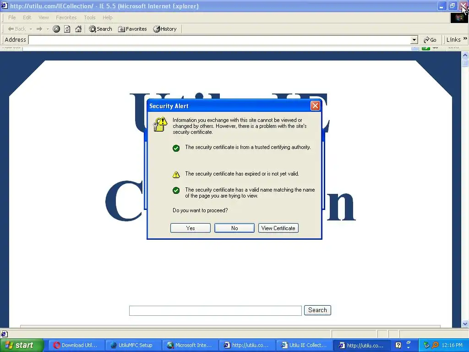The width and height of the screenshot is (469, 352).
Task: Click the Back arrow in IE toolbar
Action: (x=16, y=29)
